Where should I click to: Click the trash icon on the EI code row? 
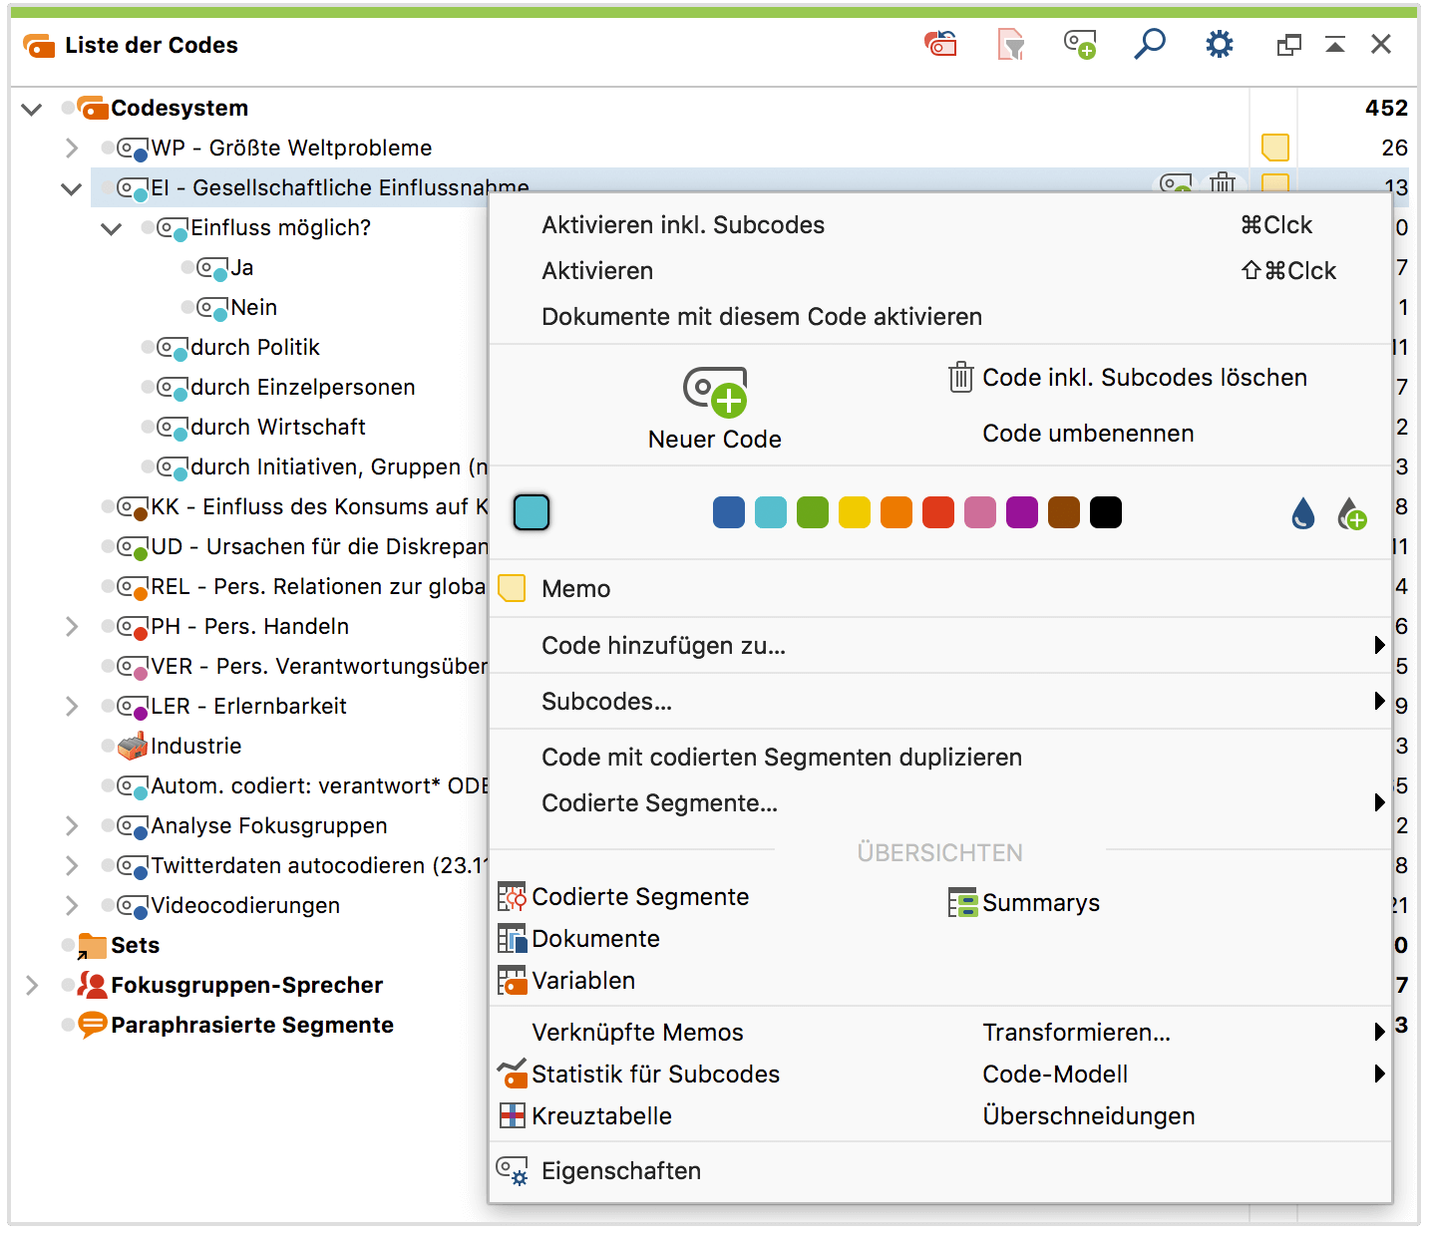tap(1223, 185)
